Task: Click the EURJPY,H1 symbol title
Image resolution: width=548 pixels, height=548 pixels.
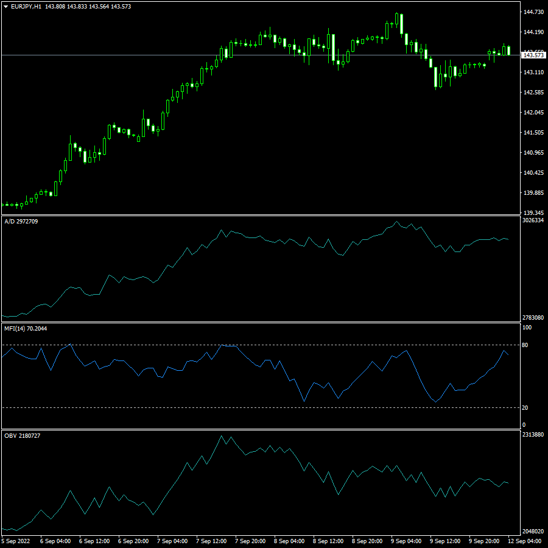Action: click(x=27, y=6)
